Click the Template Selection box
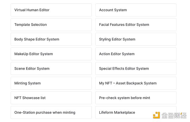Viewport: 190px width, 122px height. click(51, 25)
